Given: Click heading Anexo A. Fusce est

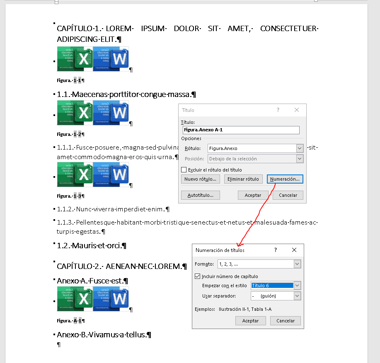Looking at the screenshot, I should (92, 281).
